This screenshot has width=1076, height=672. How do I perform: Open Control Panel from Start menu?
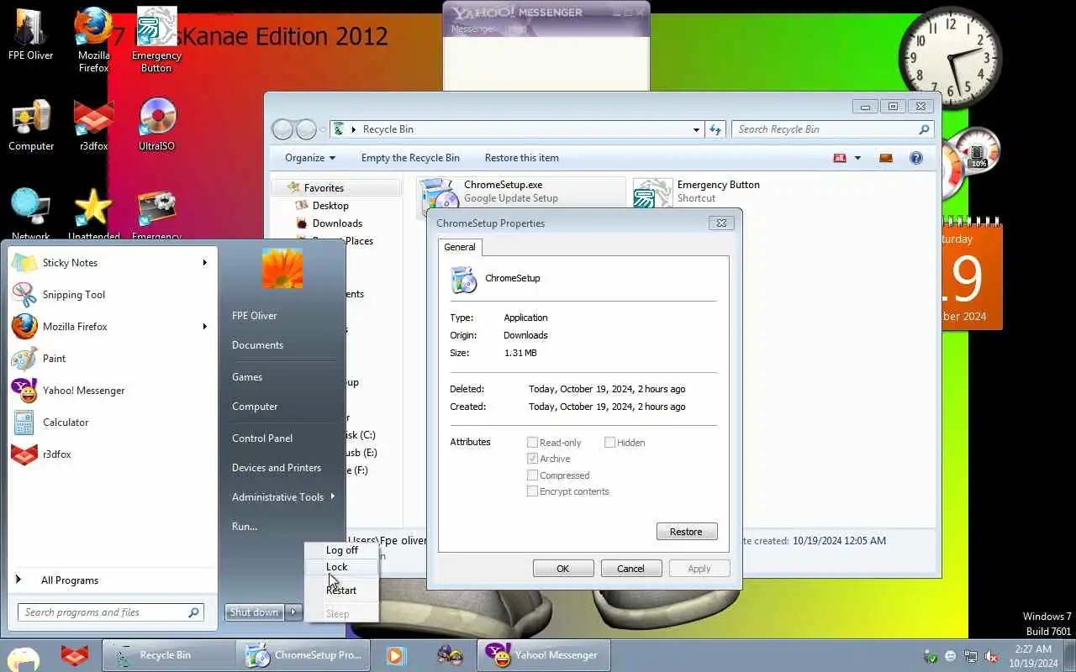coord(262,438)
